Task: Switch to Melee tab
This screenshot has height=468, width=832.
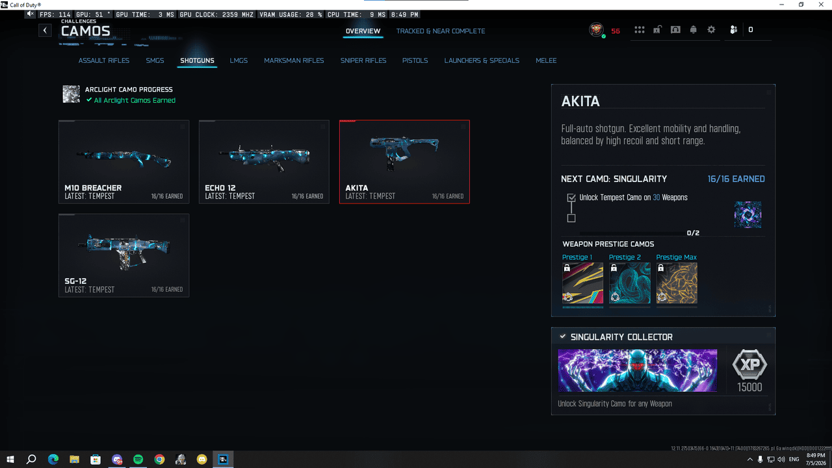Action: [546, 60]
